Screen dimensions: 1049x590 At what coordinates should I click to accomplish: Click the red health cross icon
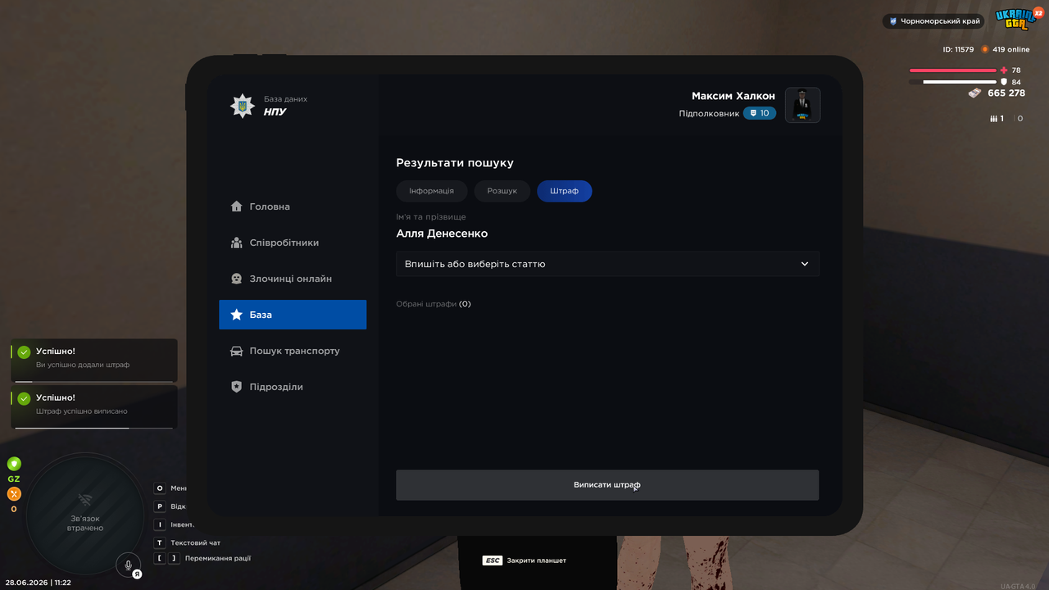1004,70
